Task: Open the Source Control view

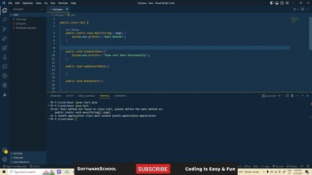Action: [x=4, y=29]
